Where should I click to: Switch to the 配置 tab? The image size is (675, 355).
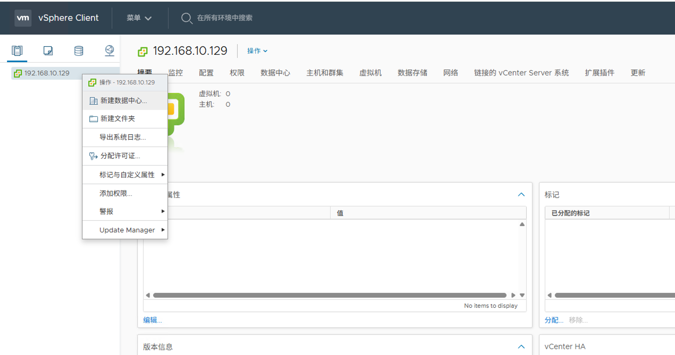206,73
